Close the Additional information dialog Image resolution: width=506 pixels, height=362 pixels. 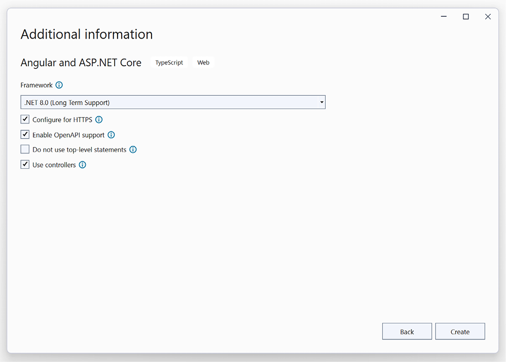point(488,17)
